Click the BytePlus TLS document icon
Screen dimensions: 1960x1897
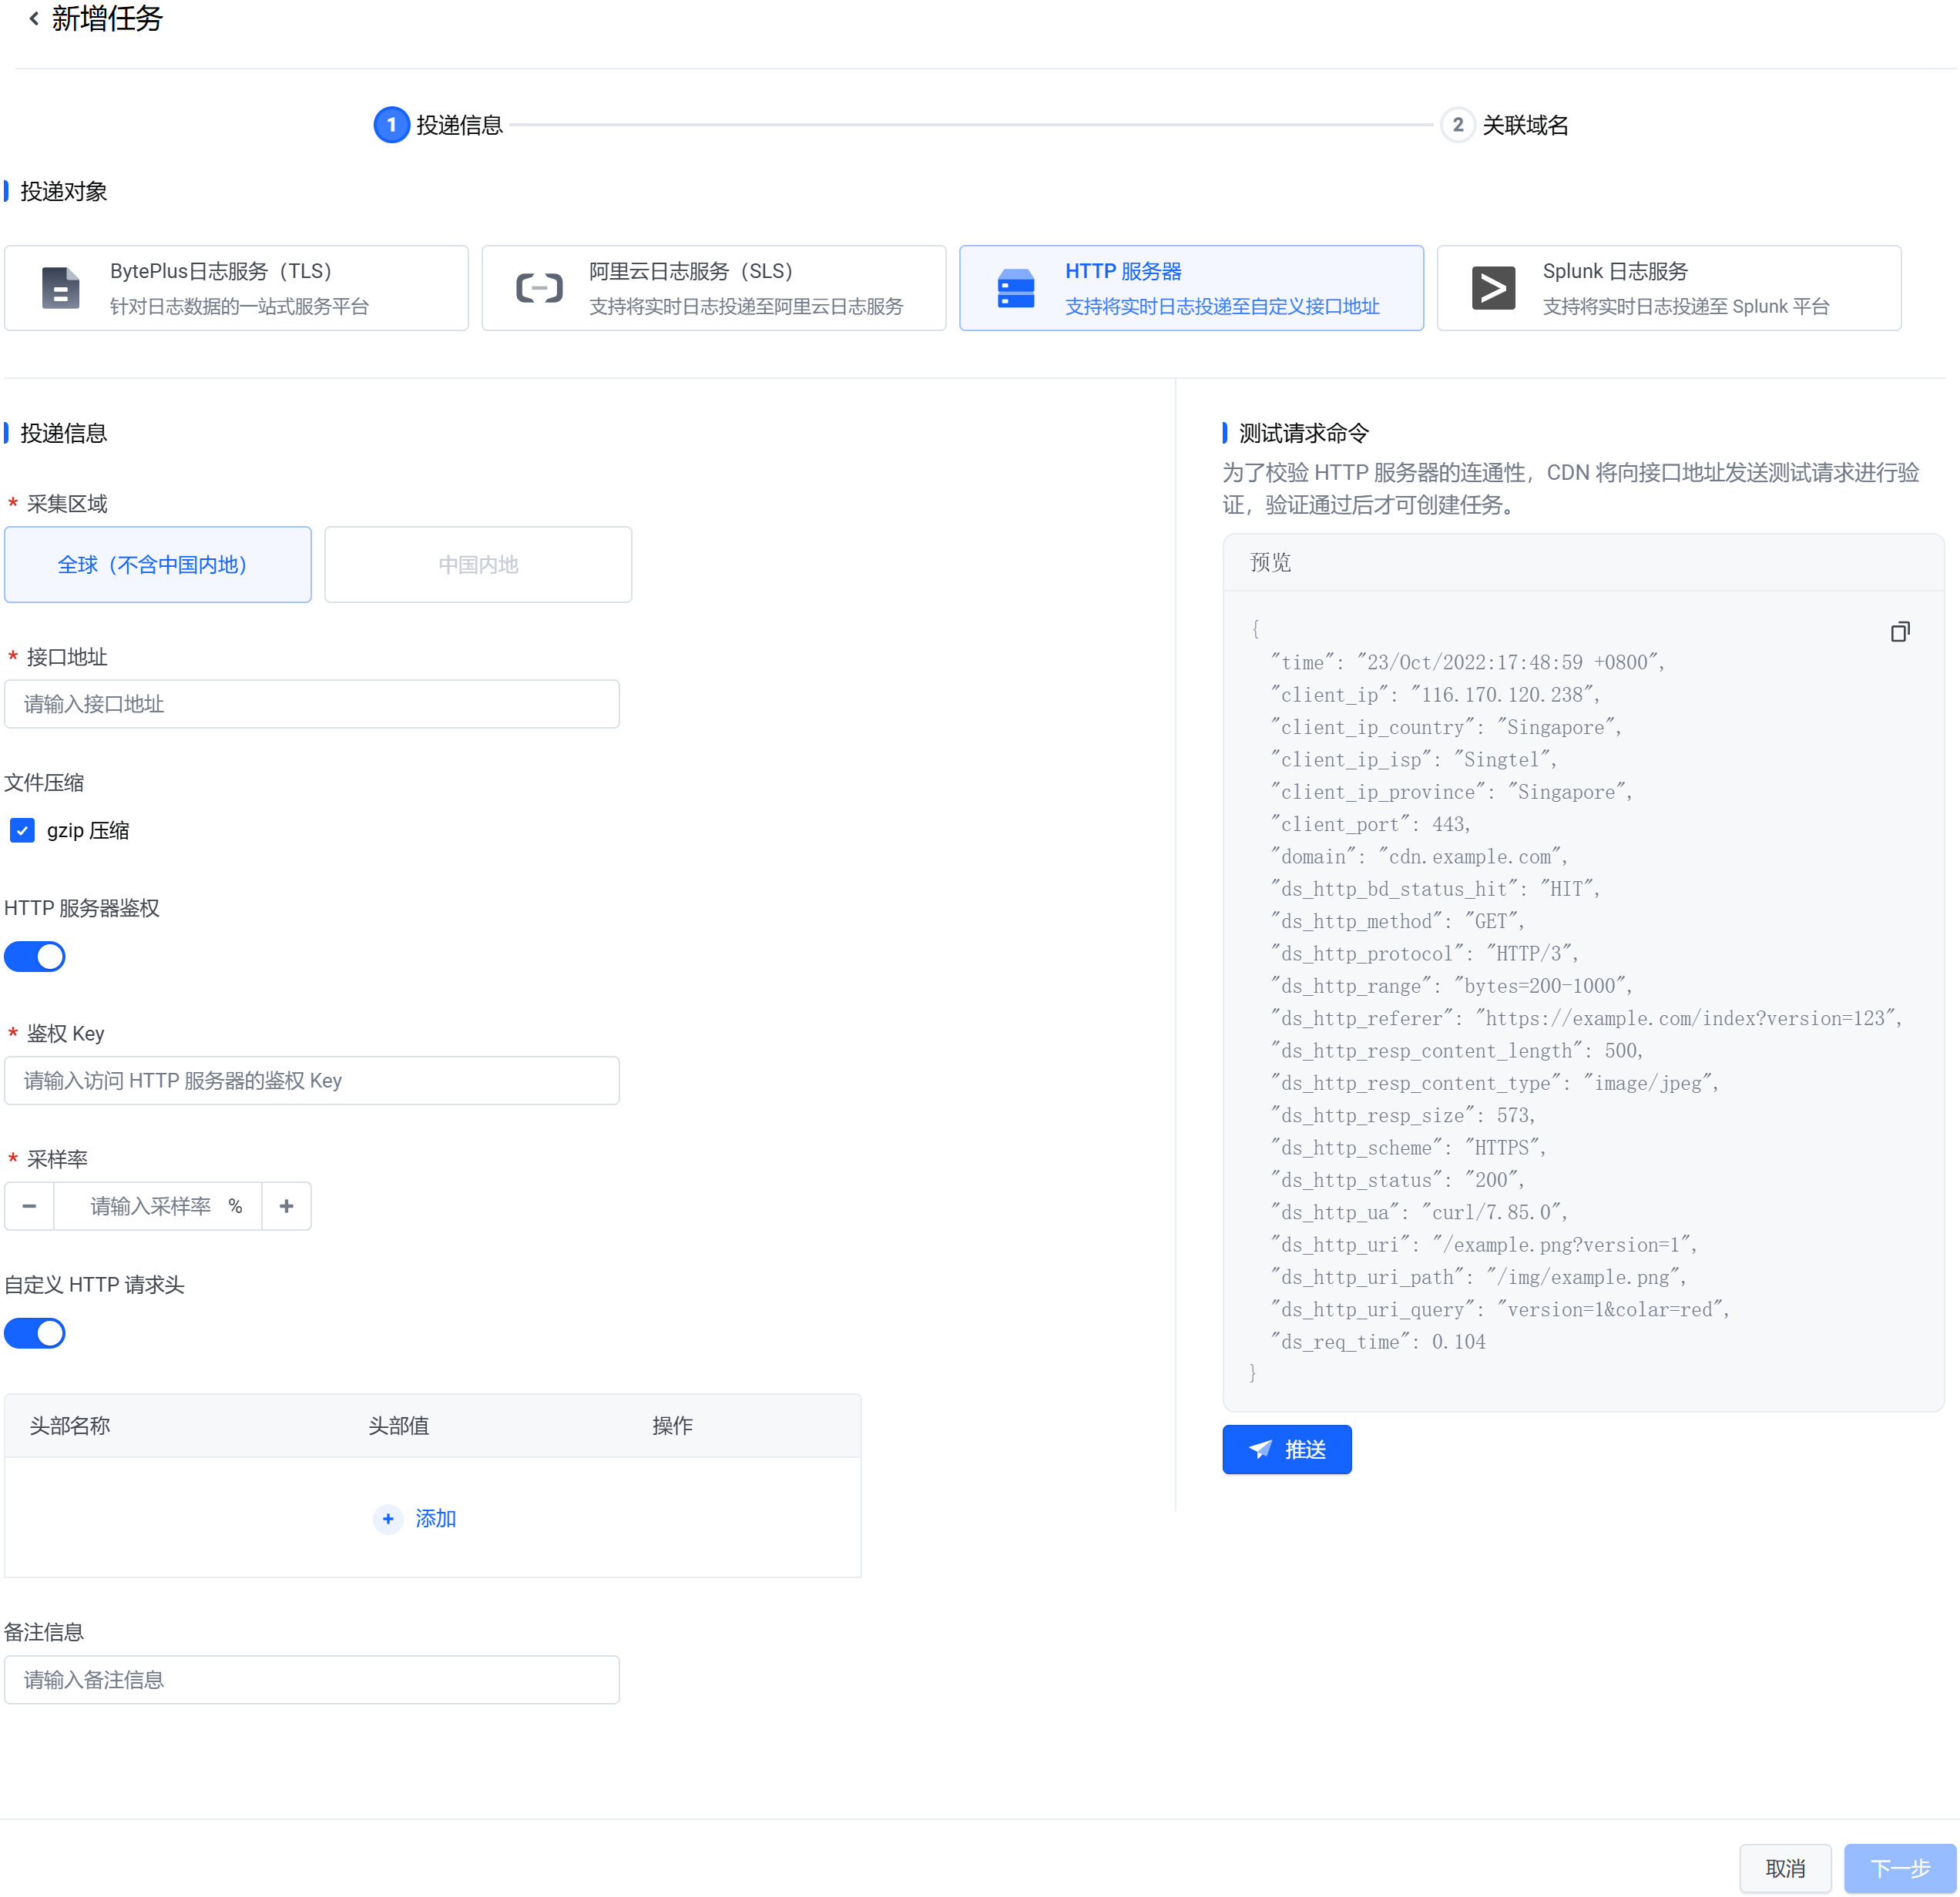tap(60, 288)
